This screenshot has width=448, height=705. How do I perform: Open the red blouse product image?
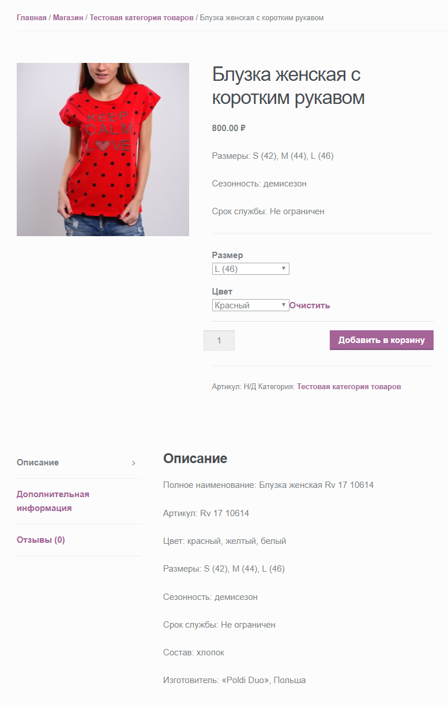click(x=103, y=150)
